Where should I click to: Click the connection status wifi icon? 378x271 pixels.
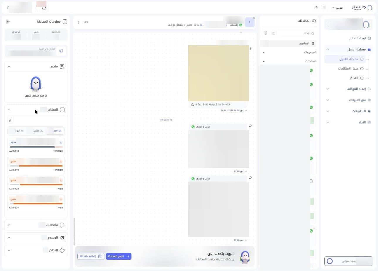[325, 8]
